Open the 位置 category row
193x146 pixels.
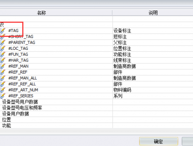[x=56, y=120]
